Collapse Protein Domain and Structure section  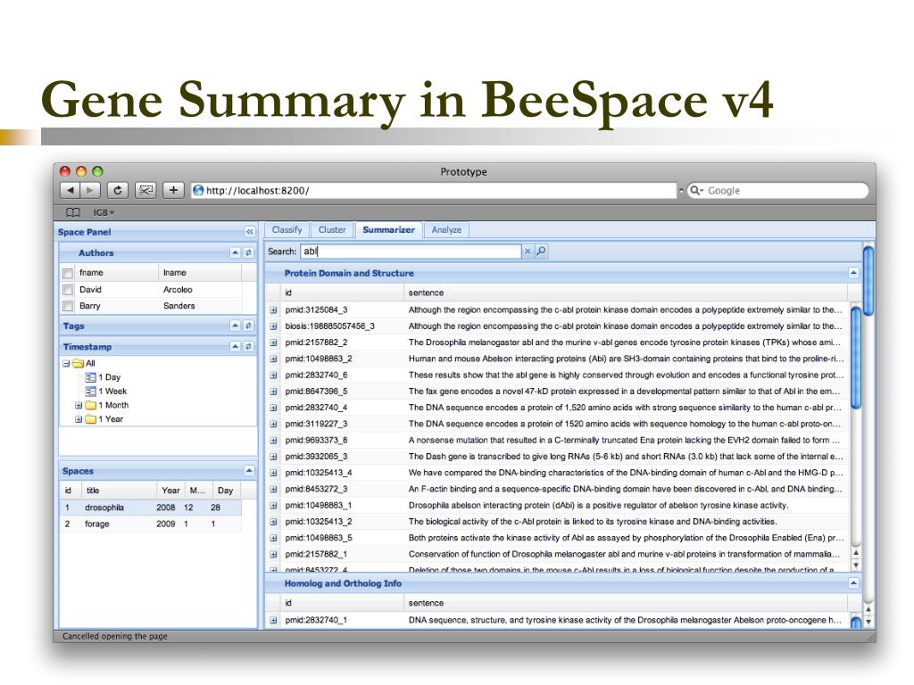(x=853, y=273)
